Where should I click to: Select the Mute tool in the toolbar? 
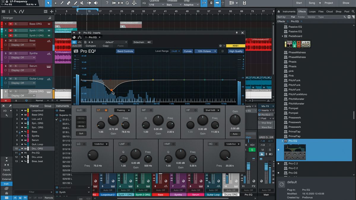pyautogui.click(x=82, y=4)
